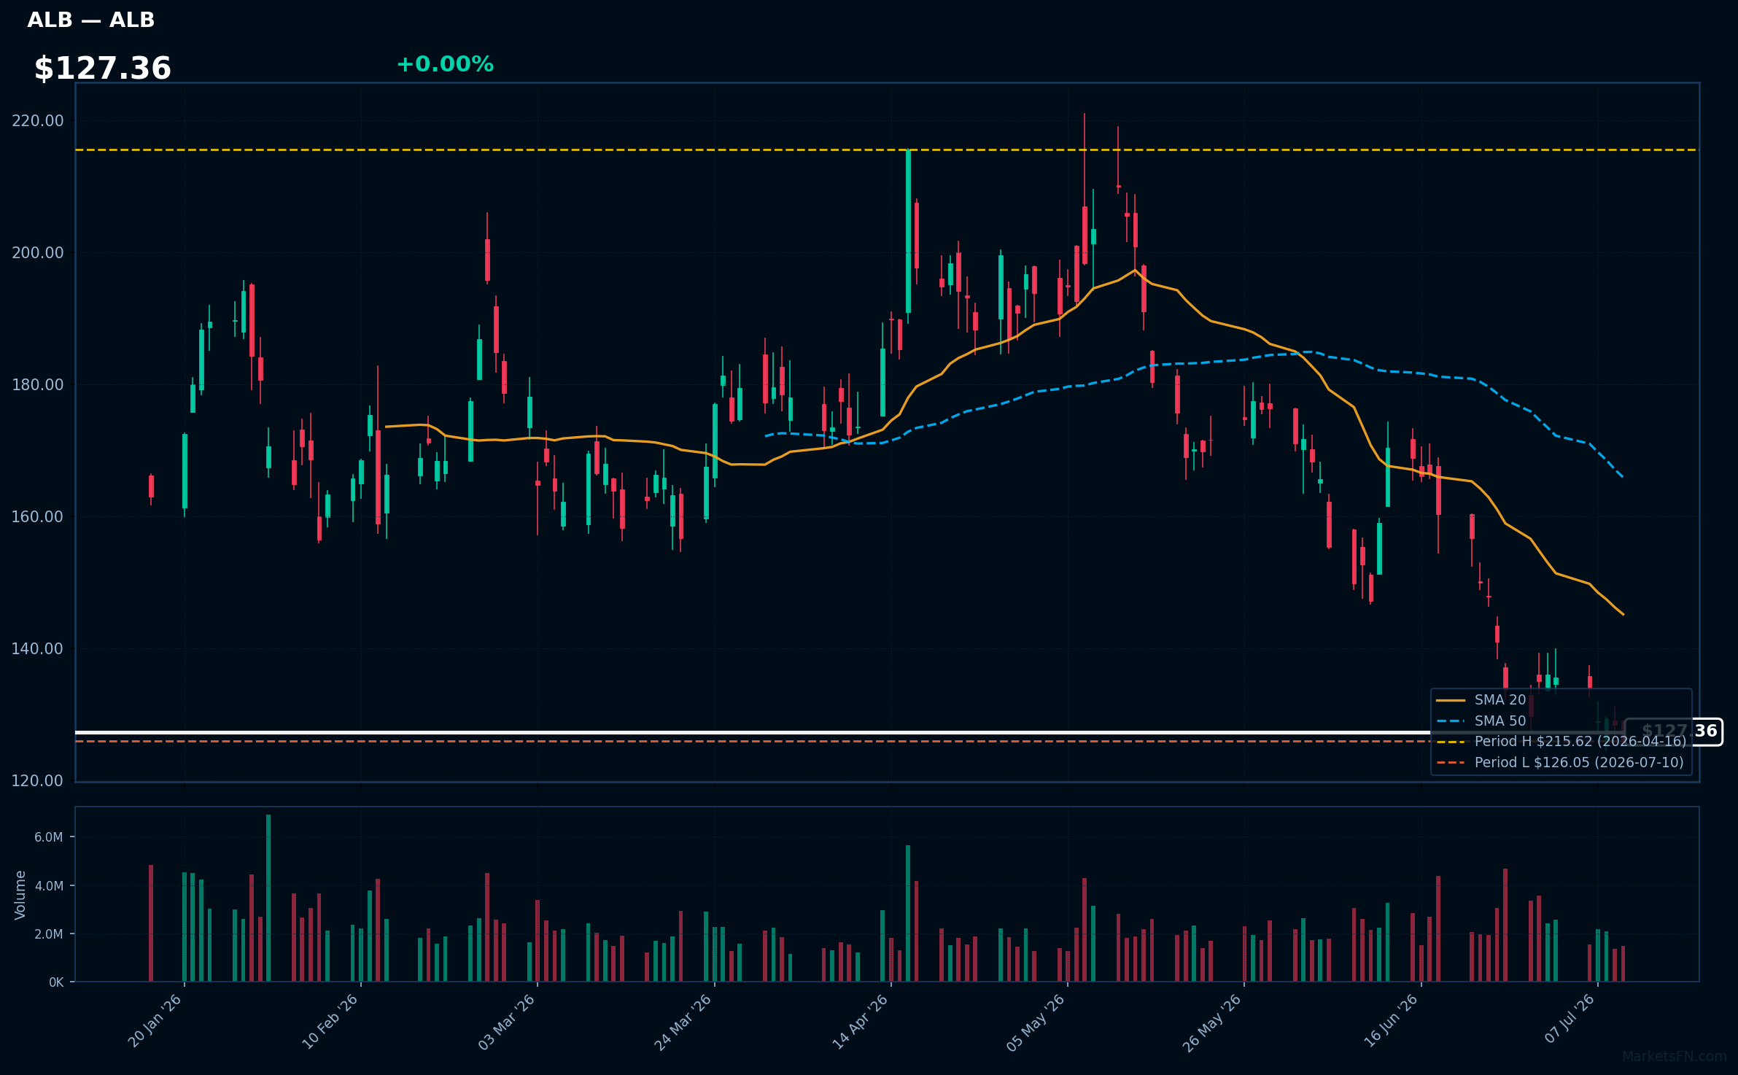The width and height of the screenshot is (1738, 1075).
Task: Click the 120.00 price axis label
Action: coord(38,781)
